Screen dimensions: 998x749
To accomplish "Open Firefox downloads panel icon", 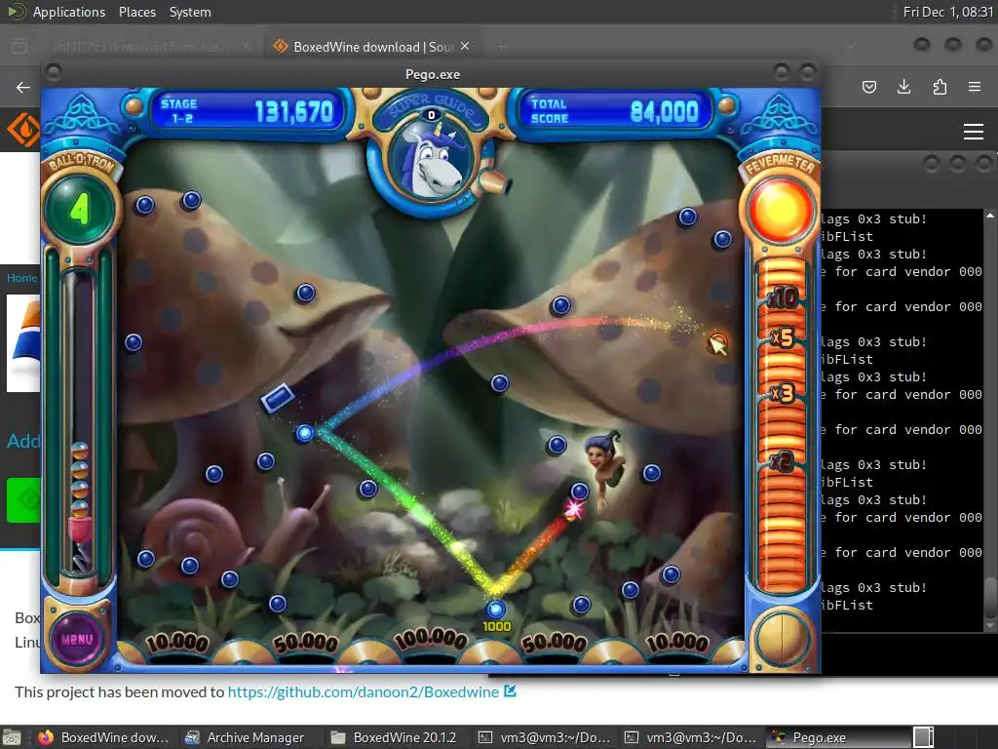I will (x=903, y=87).
